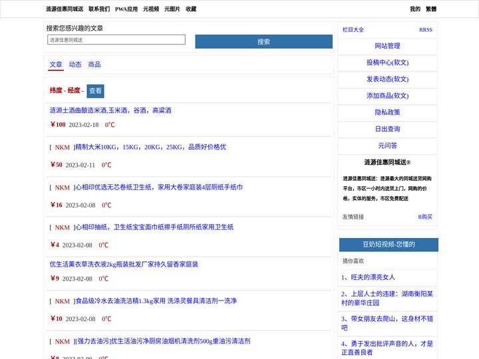Click the 2023-02-18 date text

(x=84, y=125)
